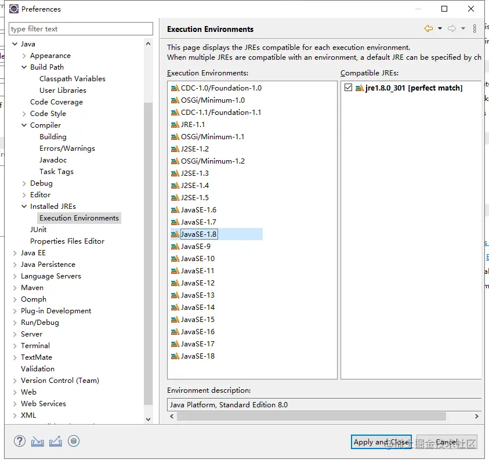Click the type filter text field
Image resolution: width=489 pixels, height=463 pixels.
pyautogui.click(x=81, y=28)
